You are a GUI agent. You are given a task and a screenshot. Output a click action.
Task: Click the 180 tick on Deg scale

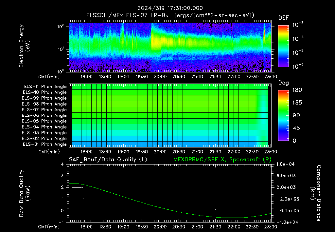pos(297,90)
